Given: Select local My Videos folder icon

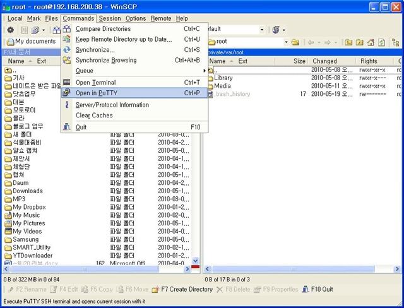Looking at the screenshot, I should pyautogui.click(x=8, y=231).
